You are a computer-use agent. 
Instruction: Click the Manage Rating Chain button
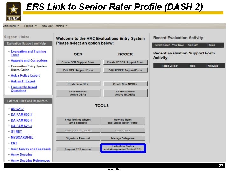pos(78,130)
